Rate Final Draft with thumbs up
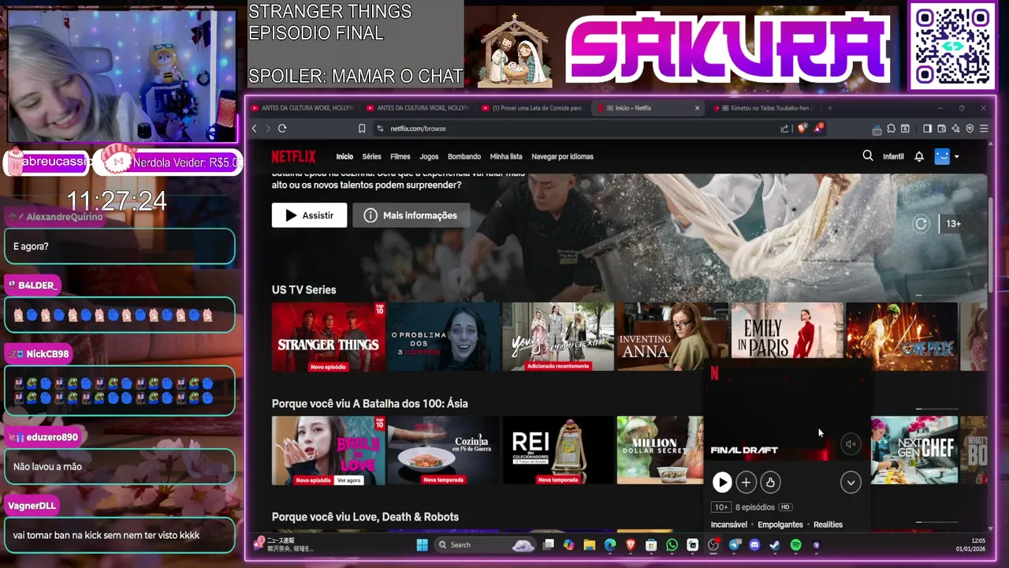 click(770, 482)
